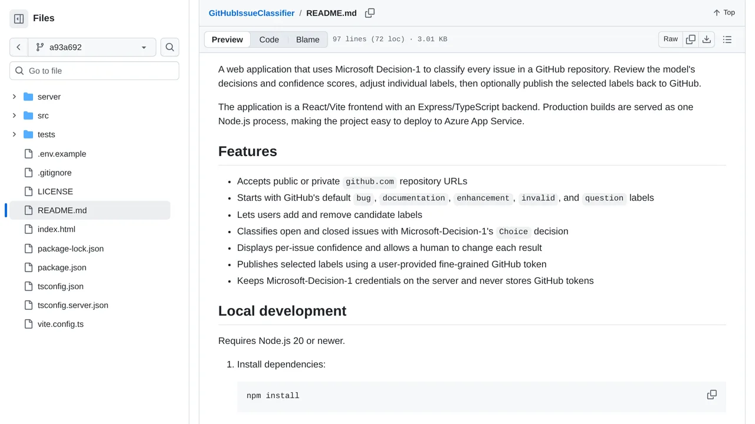
Task: Copy the npm install command
Action: 712,395
